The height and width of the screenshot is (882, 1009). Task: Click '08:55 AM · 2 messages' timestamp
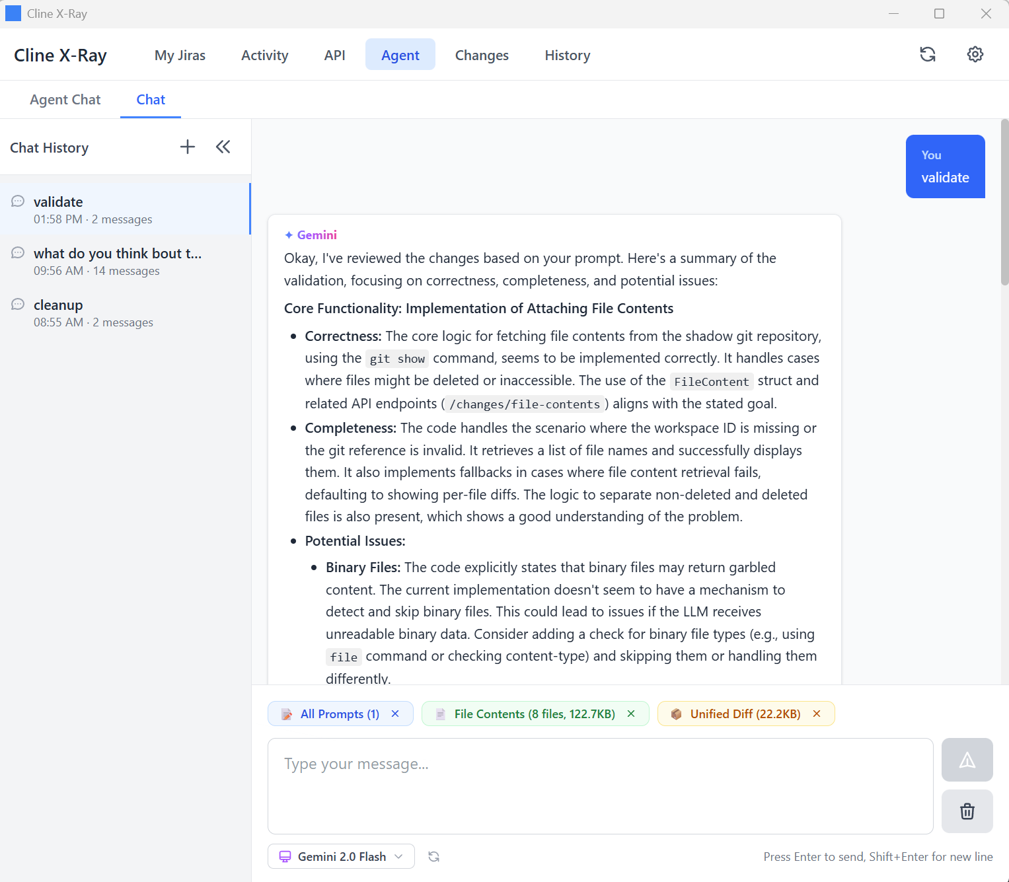coord(93,322)
